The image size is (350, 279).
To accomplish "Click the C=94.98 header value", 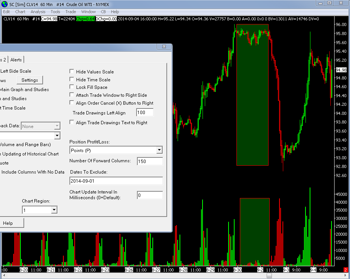I will 49,19.
